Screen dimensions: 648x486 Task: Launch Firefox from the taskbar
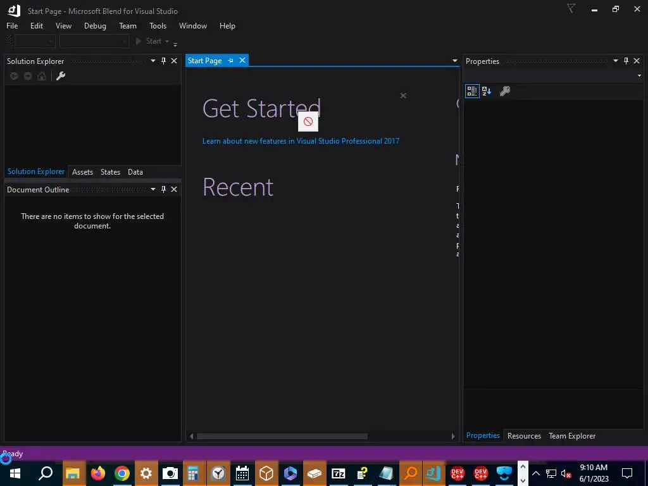[x=98, y=473]
